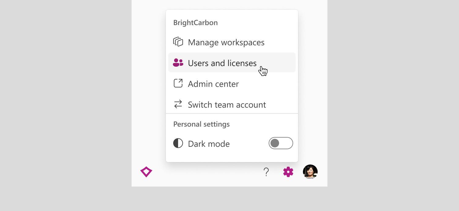Click the magenta diamond logo

tap(146, 172)
